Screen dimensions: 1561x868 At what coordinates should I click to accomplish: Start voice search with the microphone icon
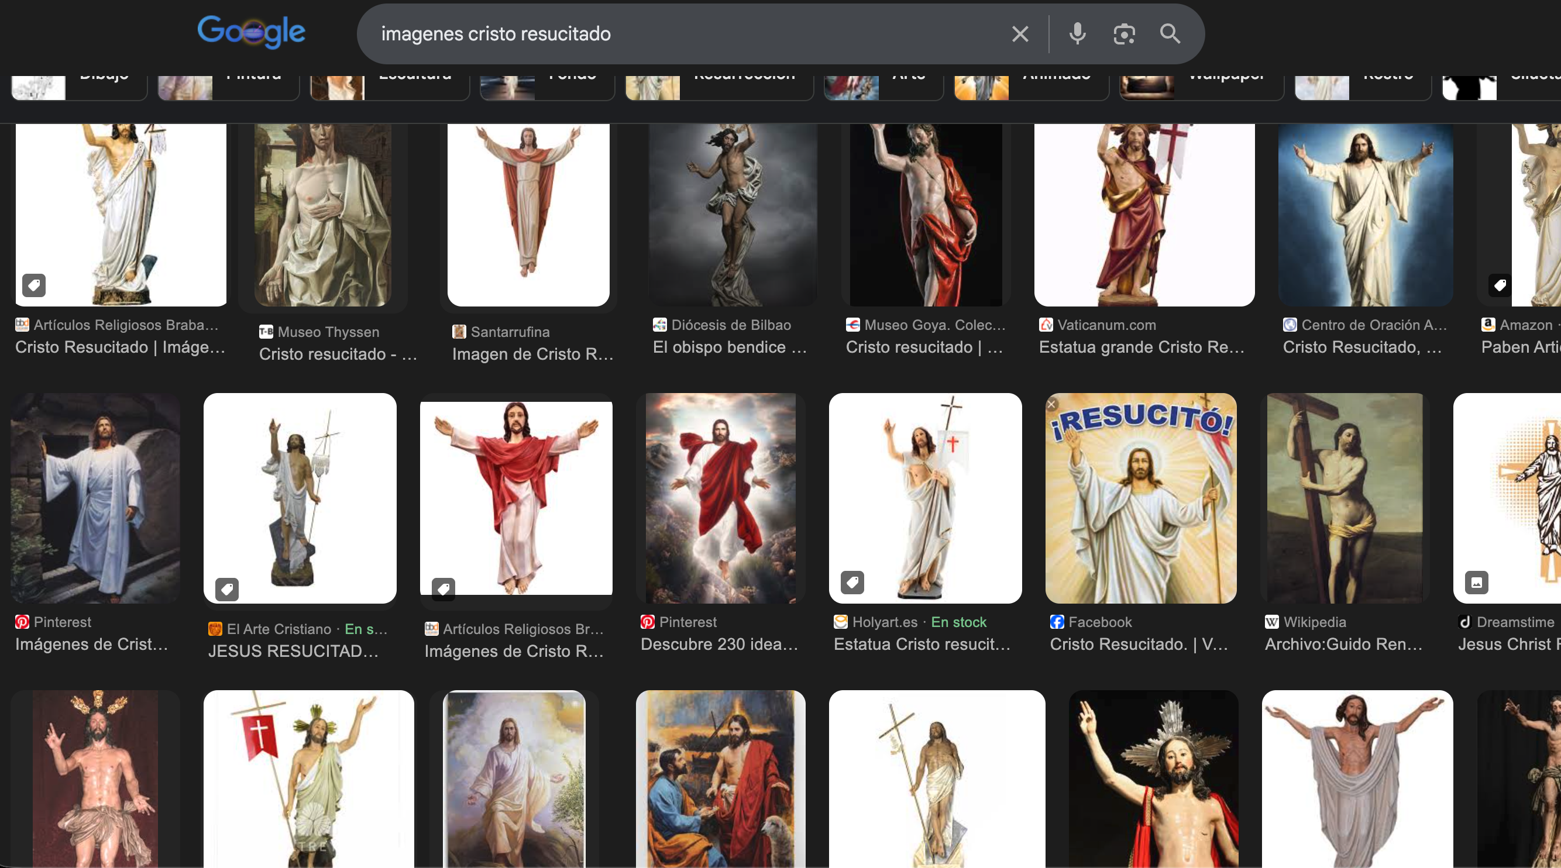point(1077,34)
